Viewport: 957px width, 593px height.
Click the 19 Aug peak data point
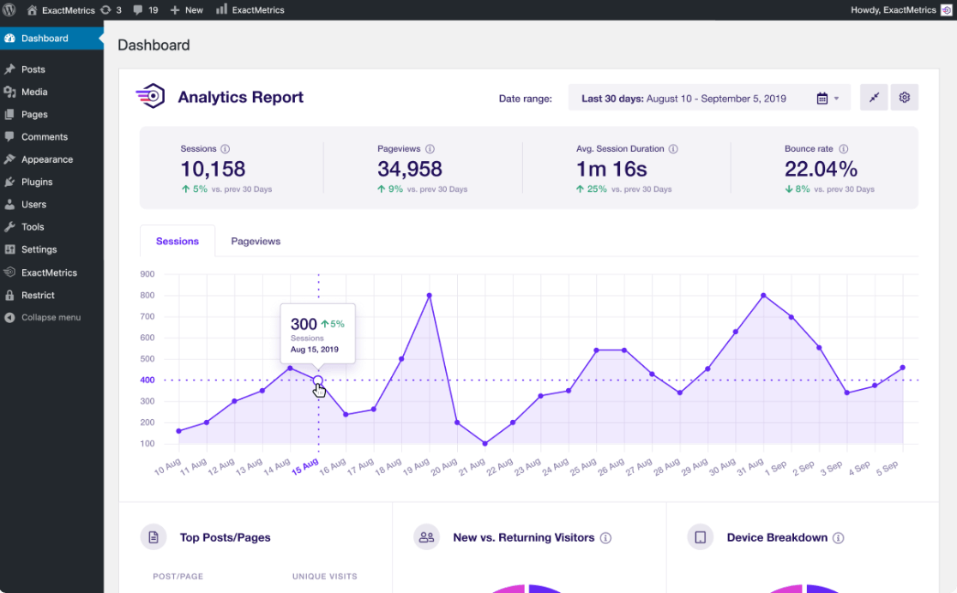tap(430, 296)
